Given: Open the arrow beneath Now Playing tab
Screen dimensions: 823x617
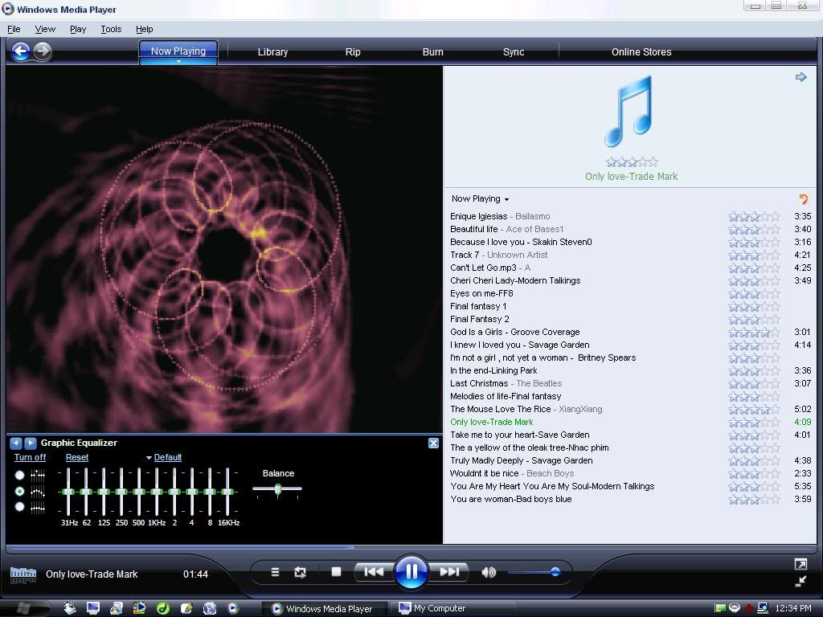Looking at the screenshot, I should point(178,61).
